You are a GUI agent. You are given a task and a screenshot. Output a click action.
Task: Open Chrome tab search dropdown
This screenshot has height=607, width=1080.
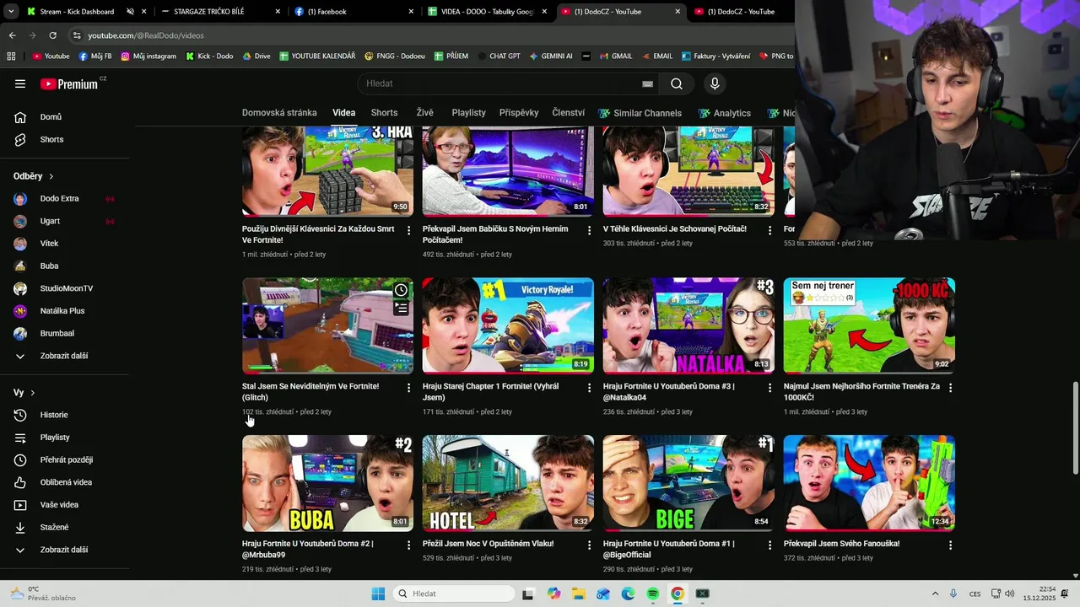click(11, 12)
